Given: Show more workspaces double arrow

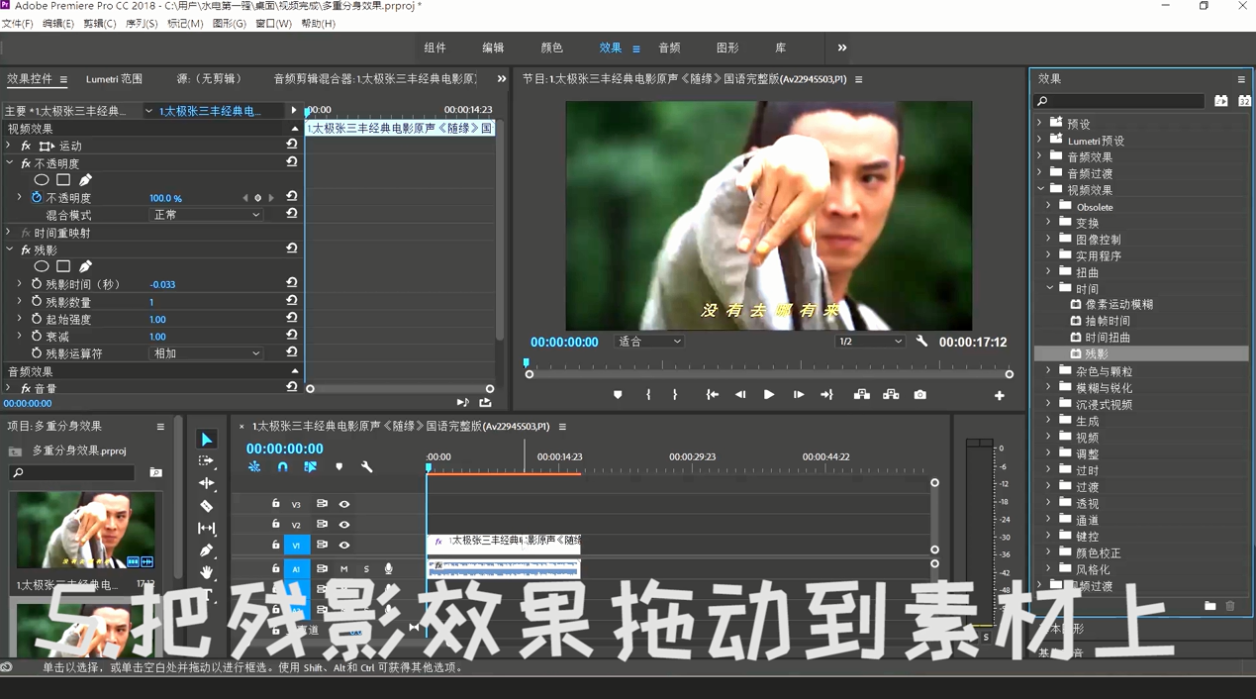Looking at the screenshot, I should pyautogui.click(x=842, y=48).
